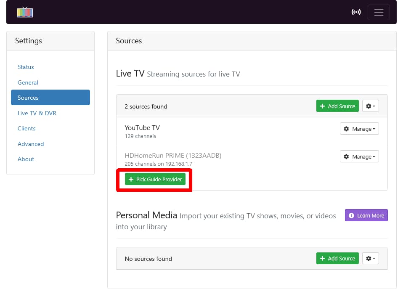The height and width of the screenshot is (289, 403).
Task: Select the Clients settings tab
Action: [x=27, y=128]
